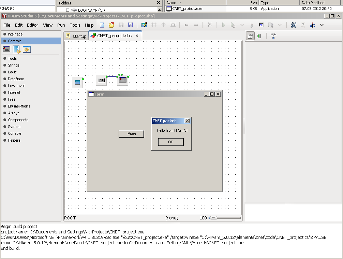Click the Open folder toolbar icon
Screen dimensions: 343x259
(x=111, y=25)
